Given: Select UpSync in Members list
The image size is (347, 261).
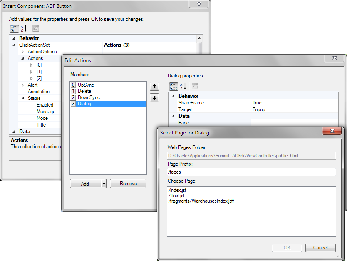Looking at the screenshot, I should [x=86, y=85].
